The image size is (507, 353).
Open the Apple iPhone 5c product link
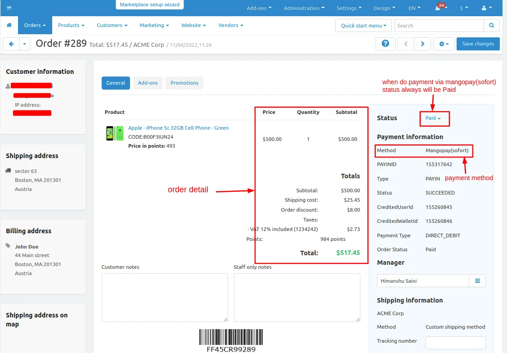coord(178,128)
